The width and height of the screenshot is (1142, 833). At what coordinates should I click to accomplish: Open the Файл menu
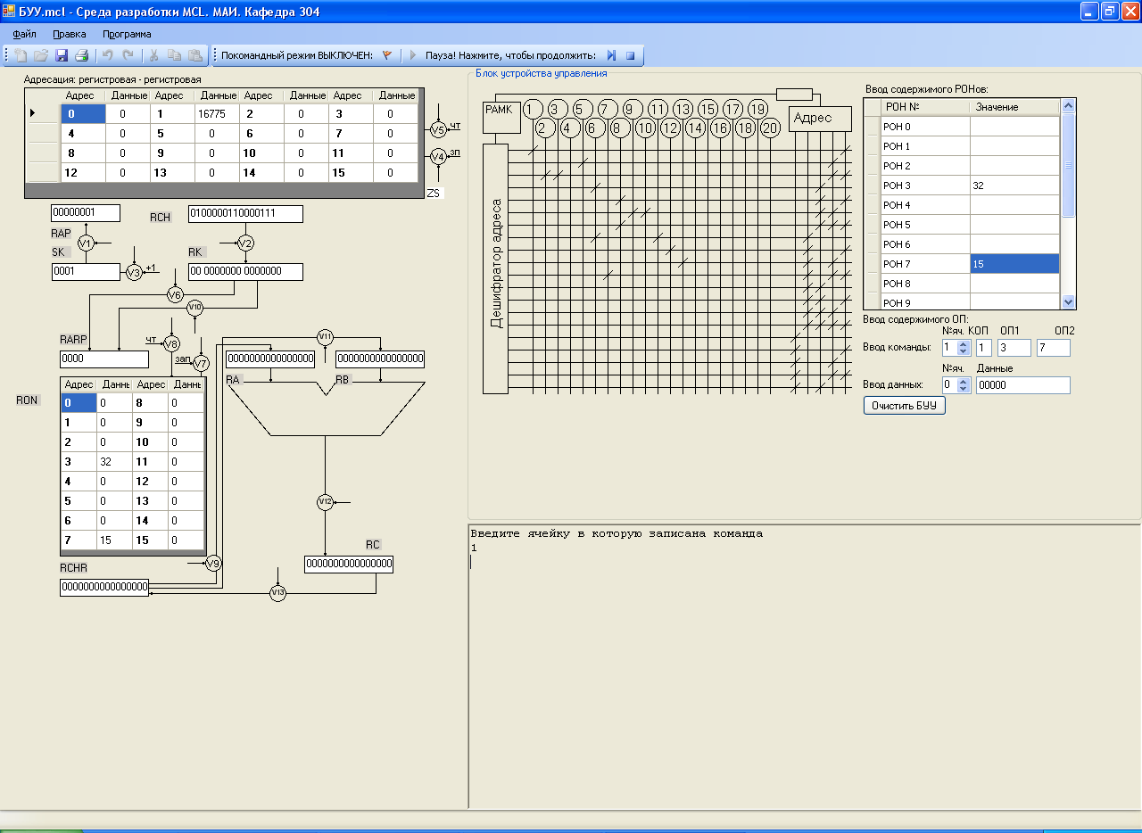pos(25,34)
